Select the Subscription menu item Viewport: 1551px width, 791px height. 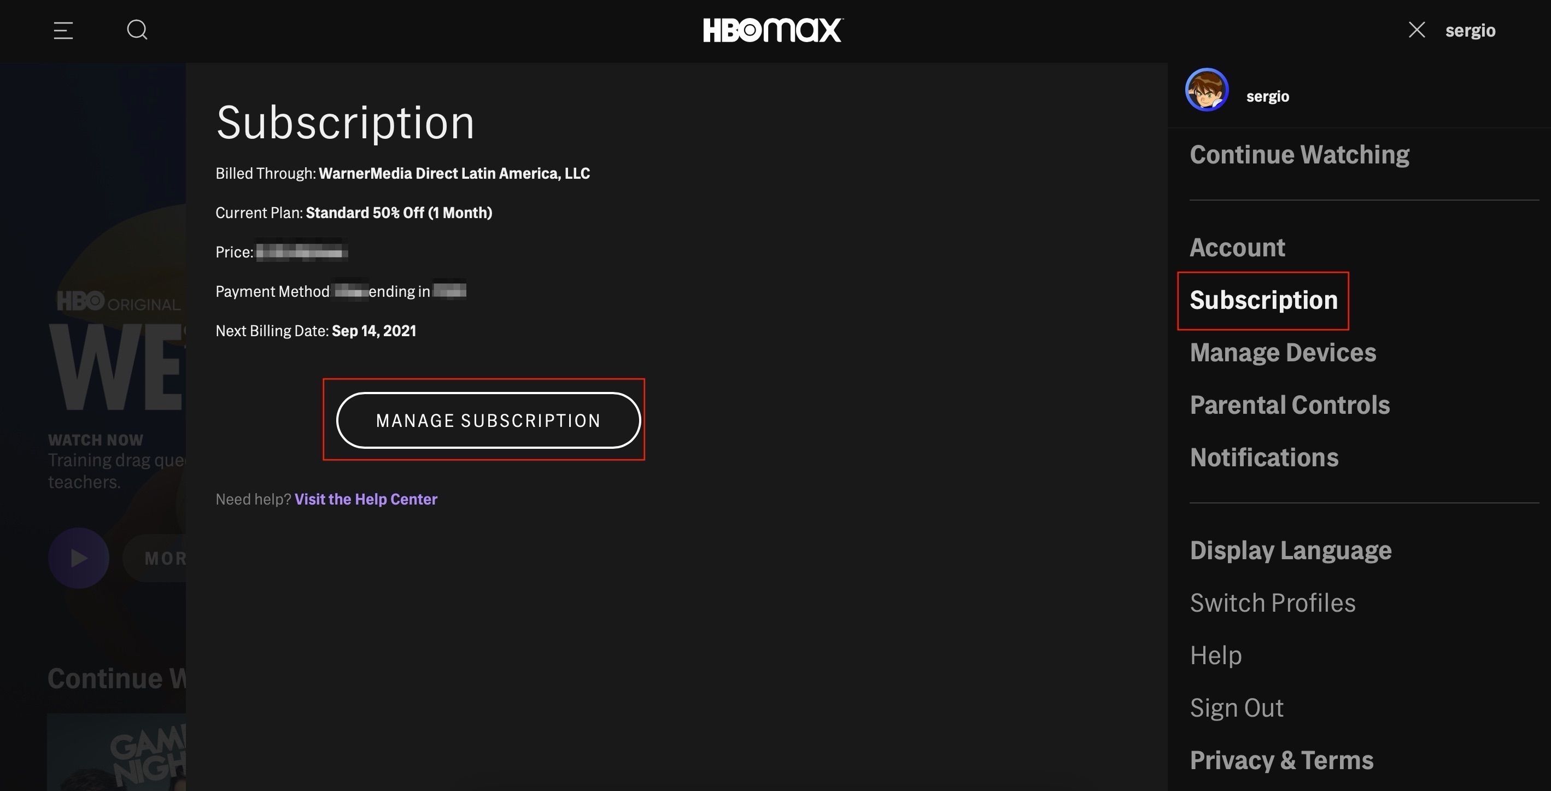pos(1262,301)
